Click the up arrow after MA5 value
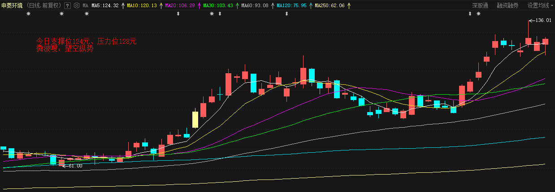This screenshot has width=555, height=192. (123, 6)
